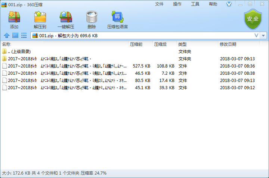Click the date 2018-03-07 08:38
The height and width of the screenshot is (178, 269).
point(238,73)
